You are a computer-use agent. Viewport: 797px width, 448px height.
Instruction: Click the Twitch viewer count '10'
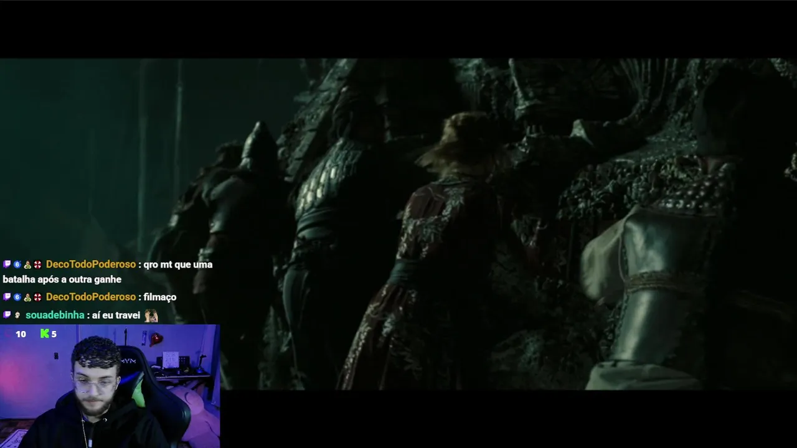click(x=21, y=334)
